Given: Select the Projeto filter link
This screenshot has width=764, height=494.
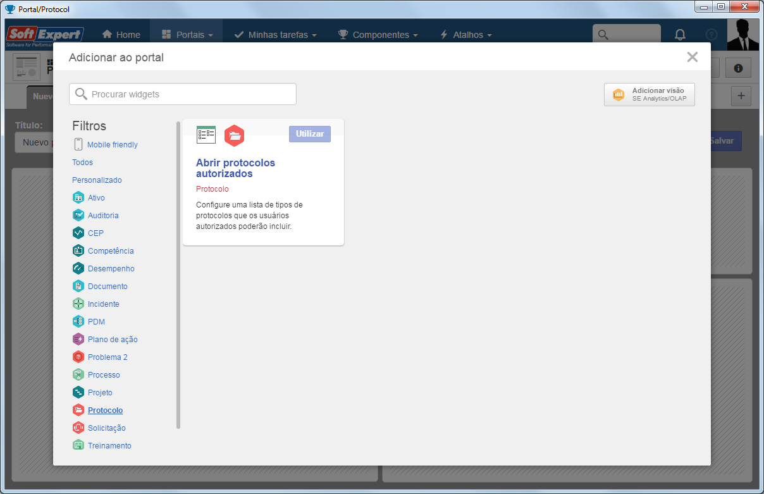Looking at the screenshot, I should (100, 393).
